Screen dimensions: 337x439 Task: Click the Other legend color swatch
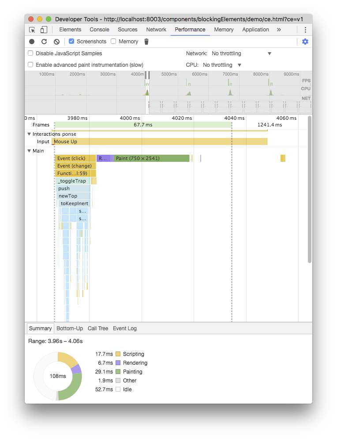point(118,381)
